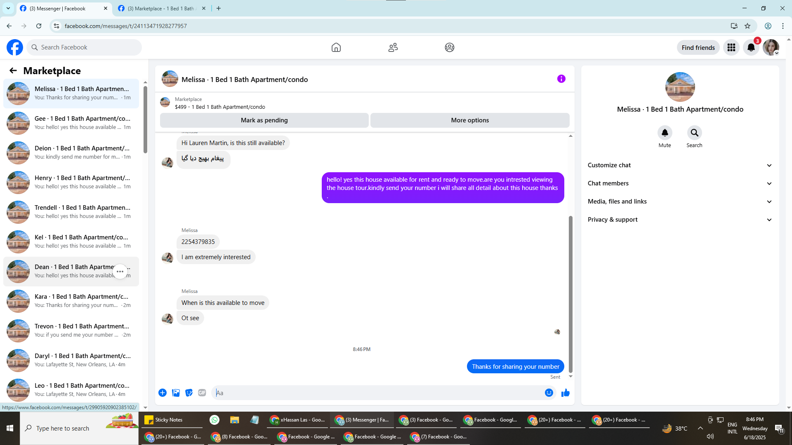Choose a GIF
Image resolution: width=792 pixels, height=445 pixels.
coord(202,393)
